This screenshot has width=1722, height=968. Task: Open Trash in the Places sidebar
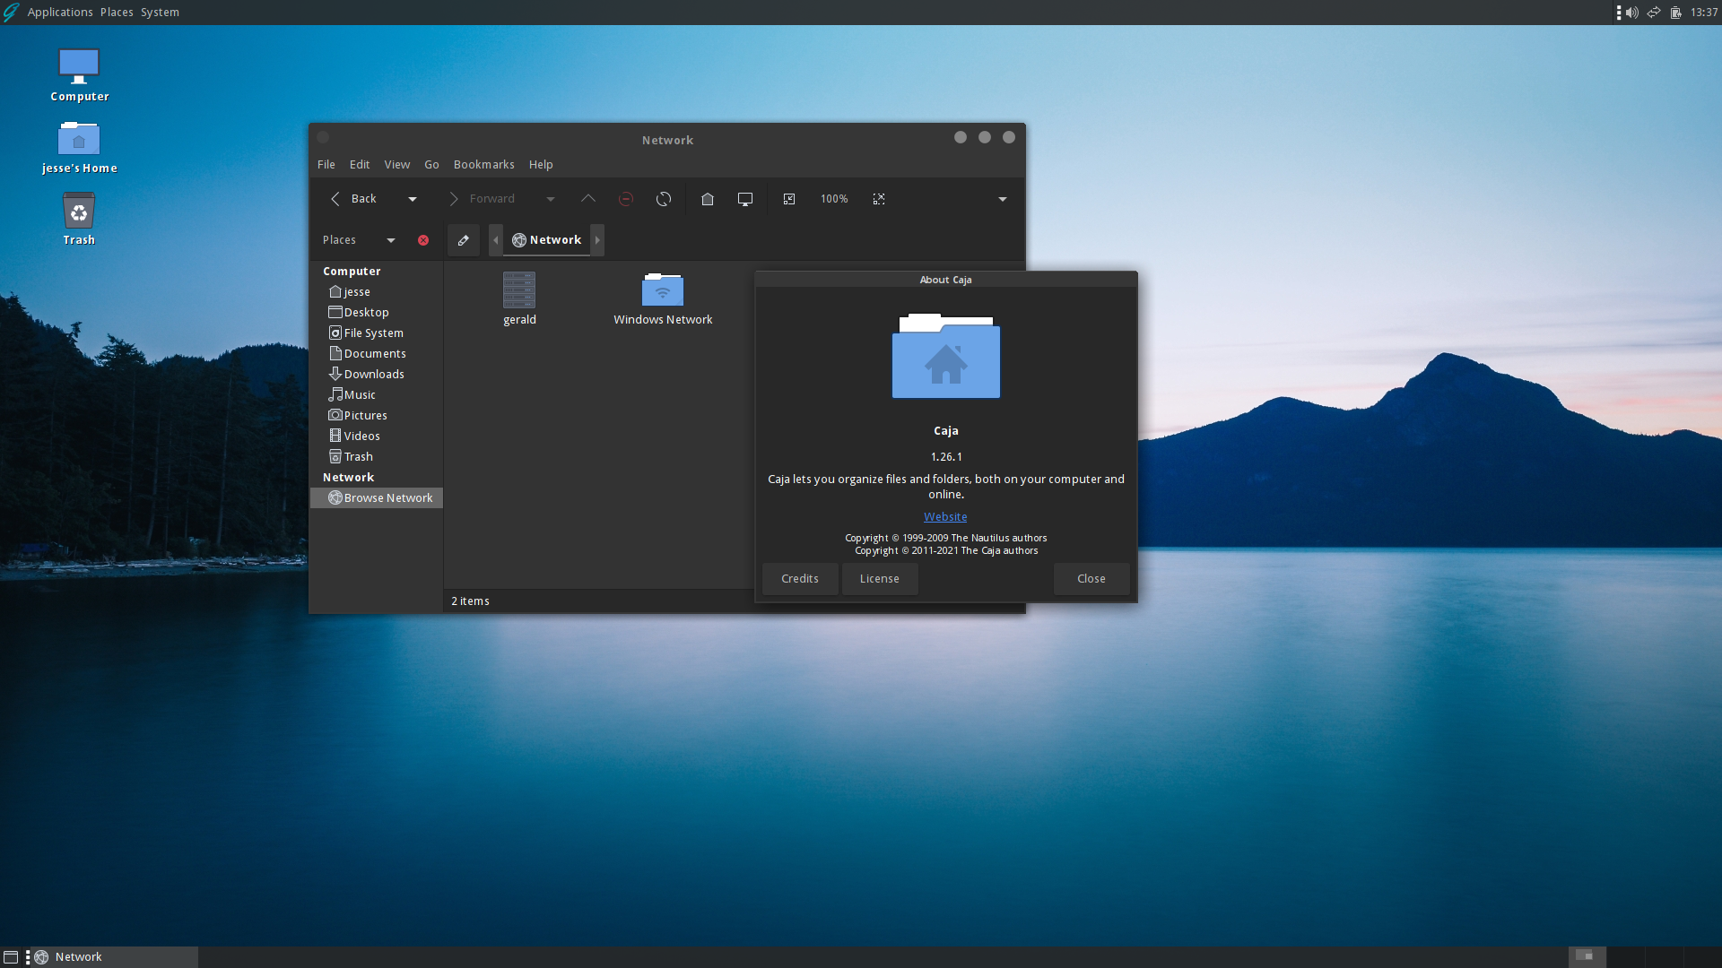click(x=377, y=457)
